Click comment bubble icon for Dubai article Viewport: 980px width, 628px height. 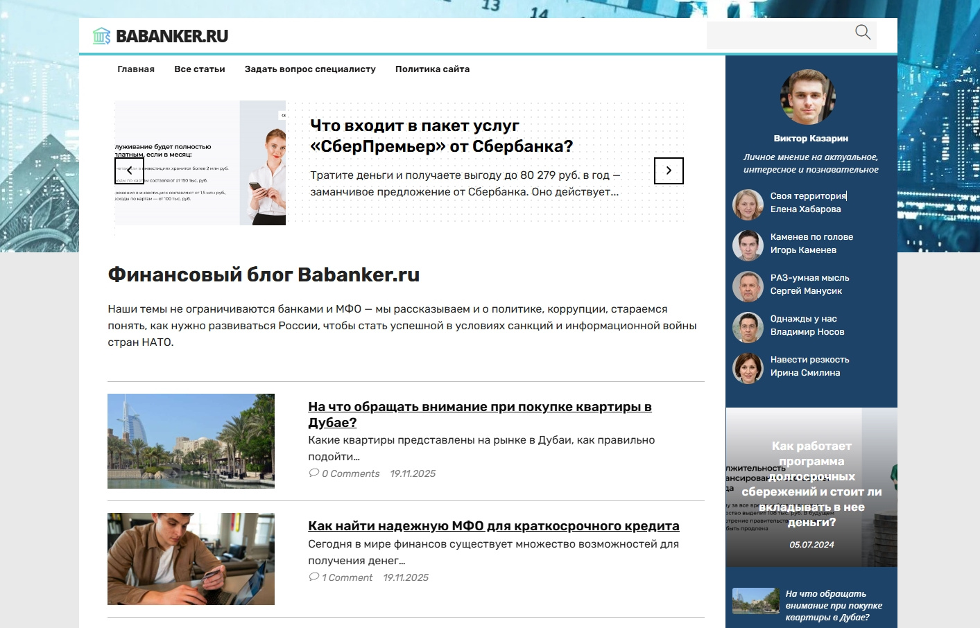point(314,473)
